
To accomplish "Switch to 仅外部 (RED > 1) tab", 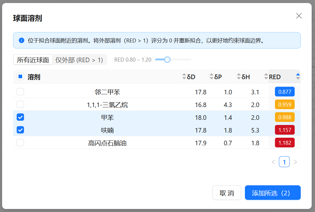I will click(x=79, y=60).
